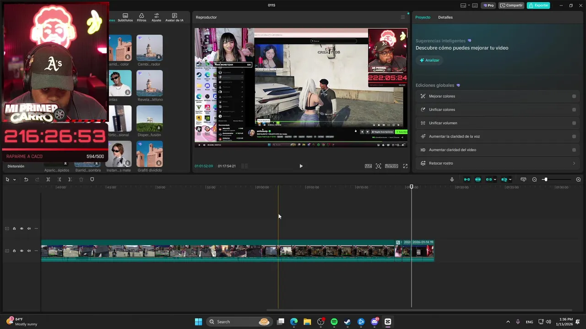Toggle the linkage icon
The image size is (586, 329).
pos(488,180)
